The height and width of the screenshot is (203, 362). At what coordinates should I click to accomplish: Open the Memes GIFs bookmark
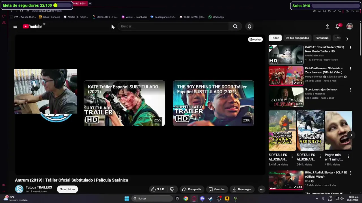click(105, 17)
